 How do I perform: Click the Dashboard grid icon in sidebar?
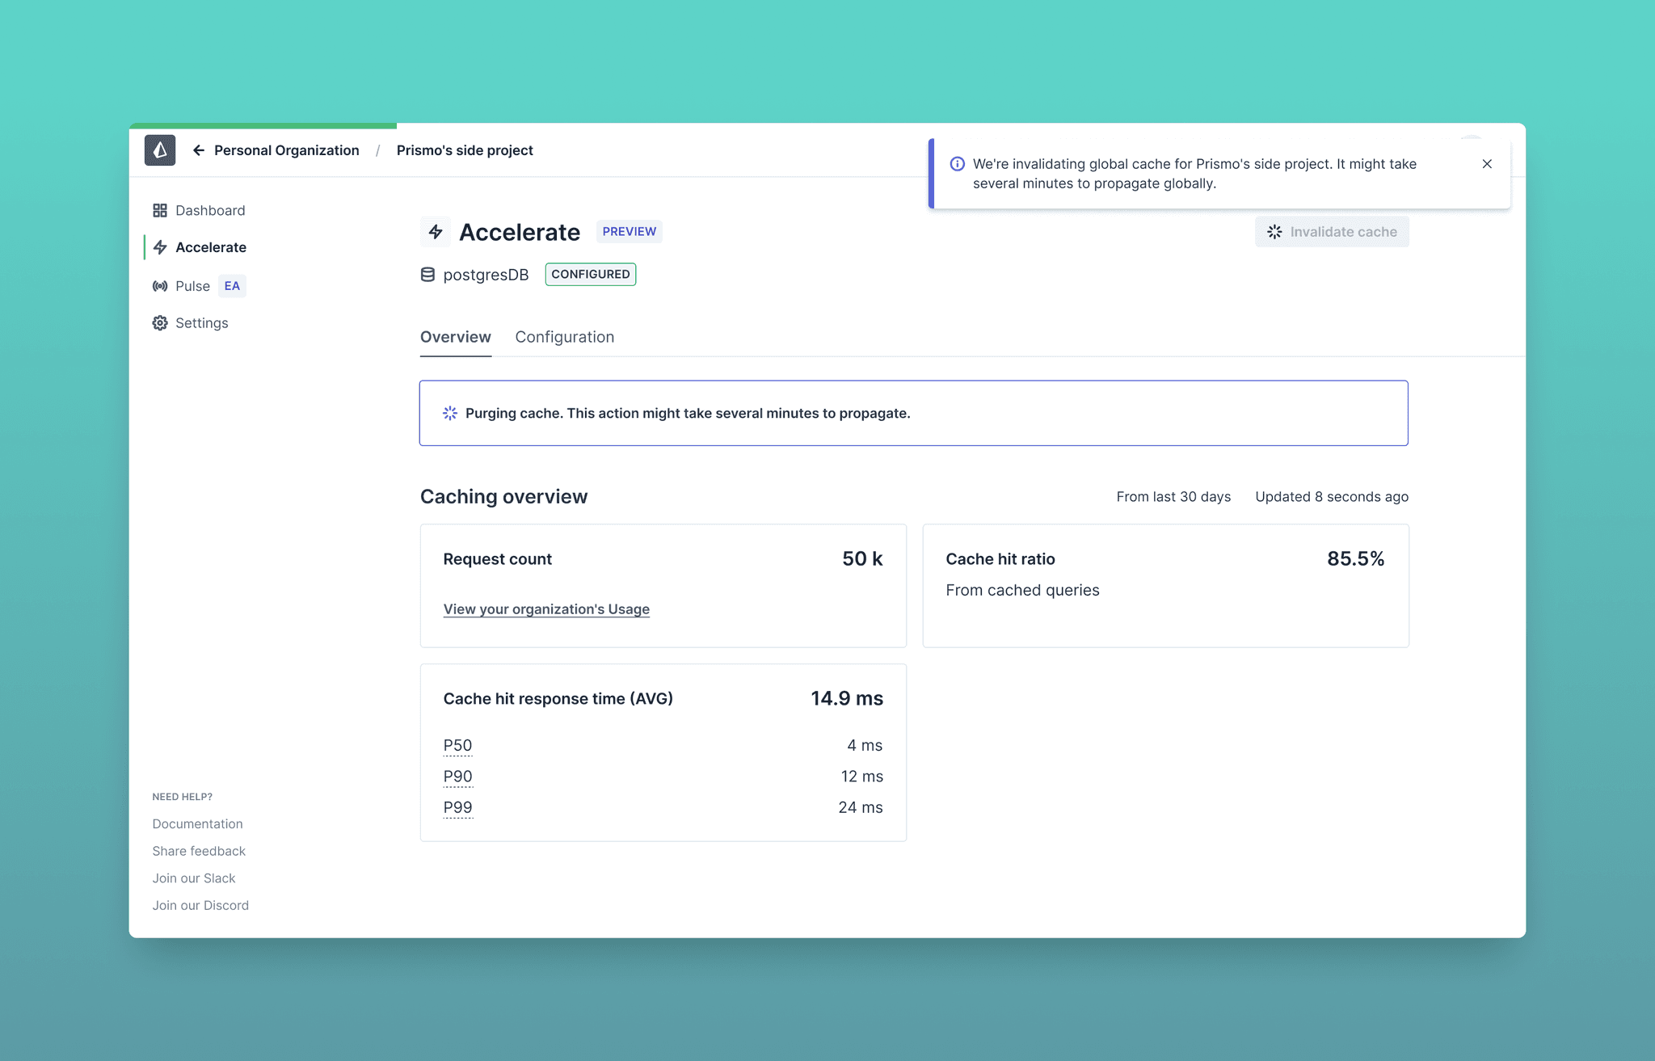(160, 210)
